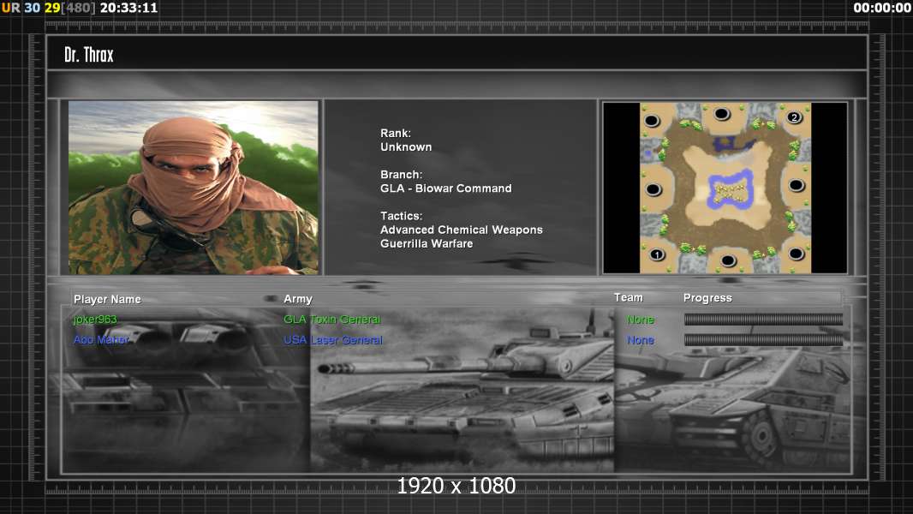Select empty start slot at bottom center of minimap
The image size is (913, 514).
[x=728, y=260]
